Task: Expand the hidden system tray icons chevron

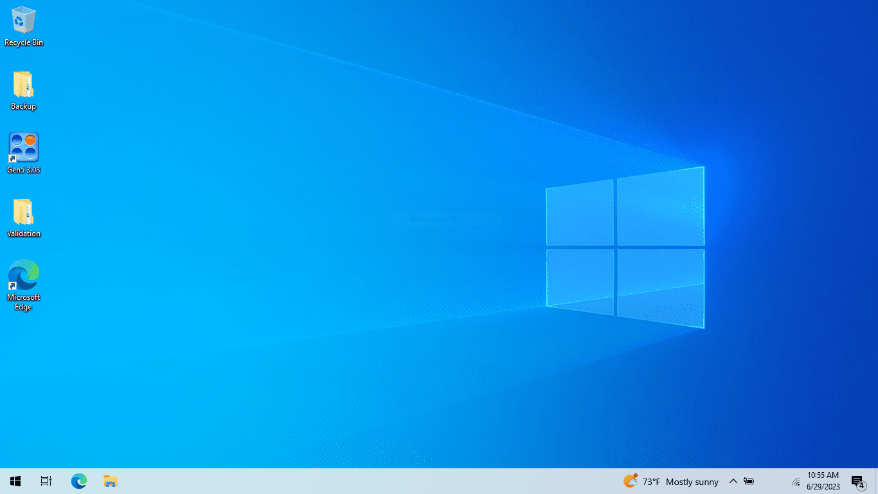Action: point(733,481)
